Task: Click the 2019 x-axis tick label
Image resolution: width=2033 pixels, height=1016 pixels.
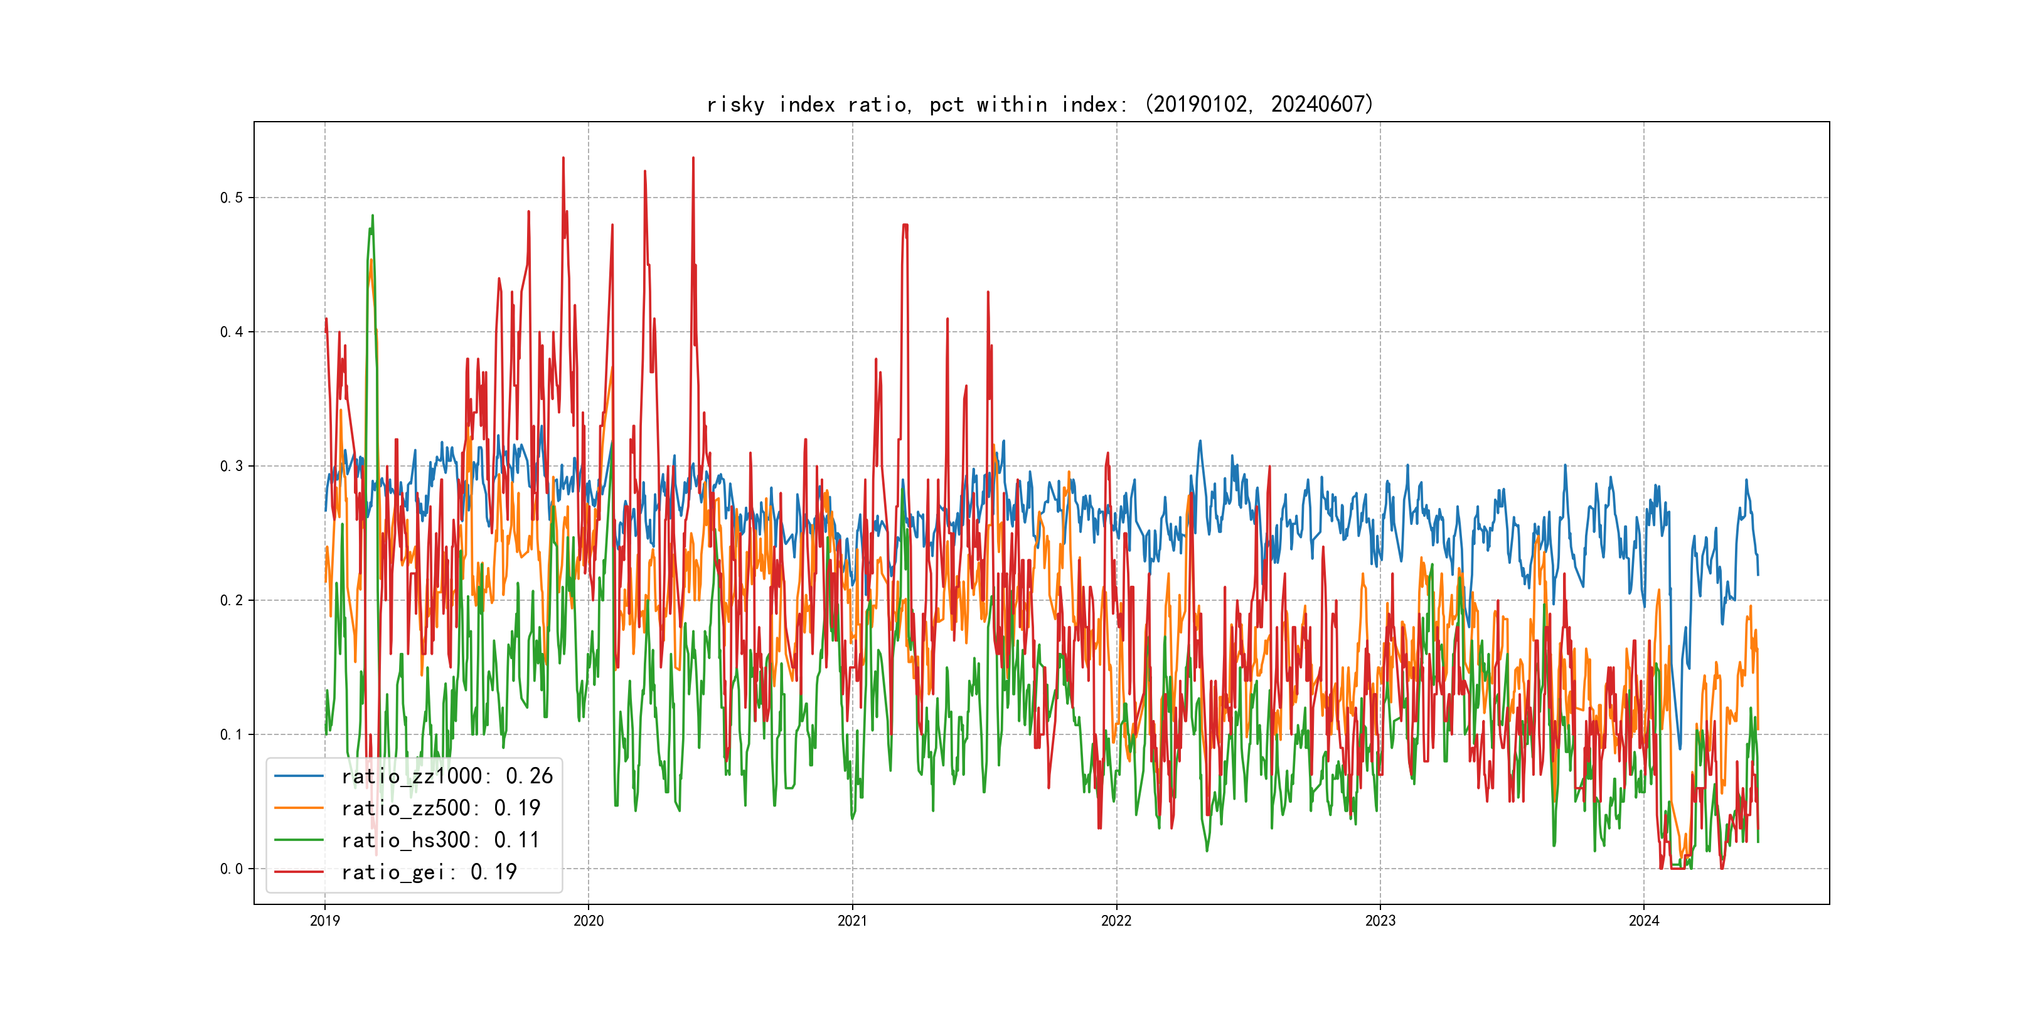Action: point(324,921)
